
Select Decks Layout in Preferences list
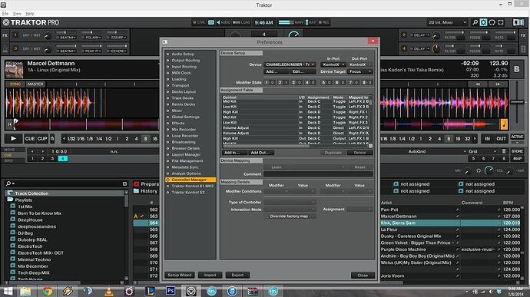coord(184,91)
